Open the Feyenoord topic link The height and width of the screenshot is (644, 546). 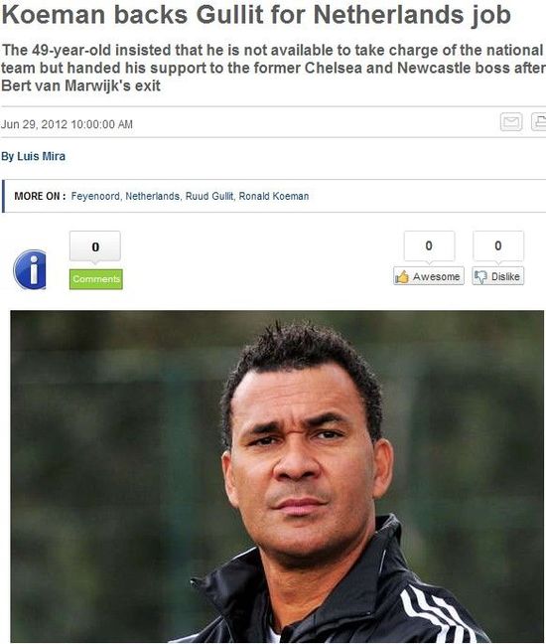[95, 196]
